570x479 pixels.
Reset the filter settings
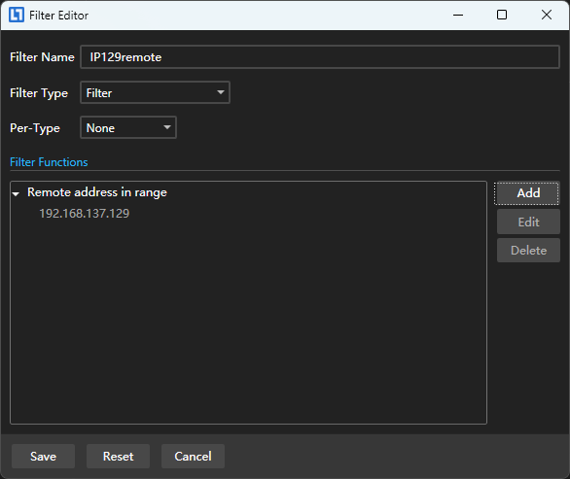click(x=118, y=456)
